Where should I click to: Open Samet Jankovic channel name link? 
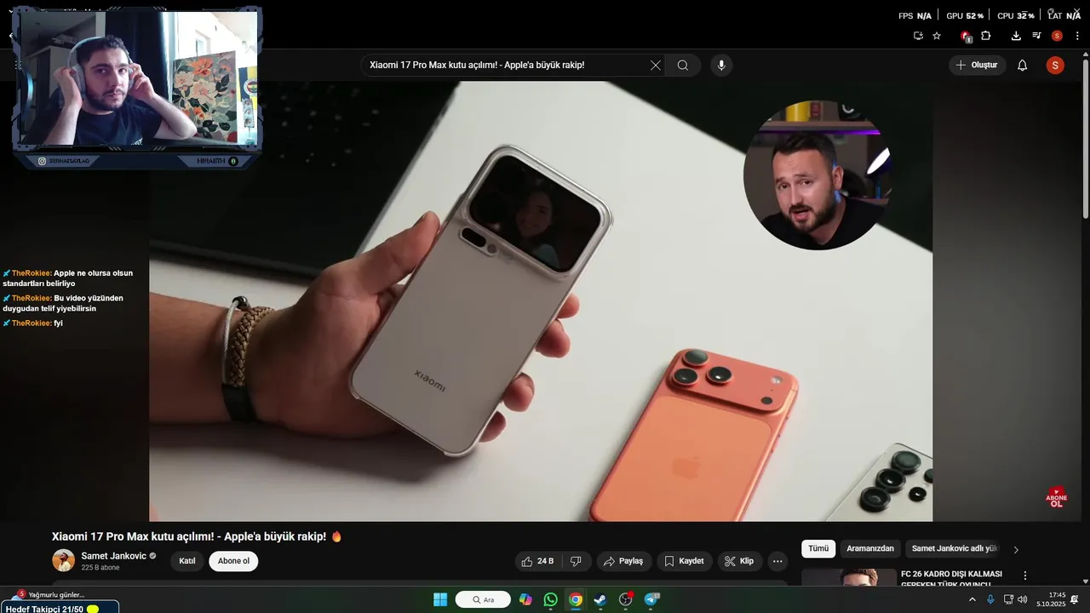113,556
